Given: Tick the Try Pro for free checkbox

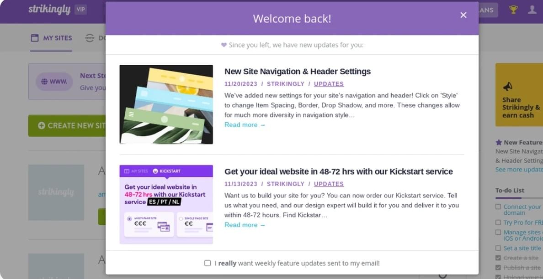Looking at the screenshot, I should 498,222.
